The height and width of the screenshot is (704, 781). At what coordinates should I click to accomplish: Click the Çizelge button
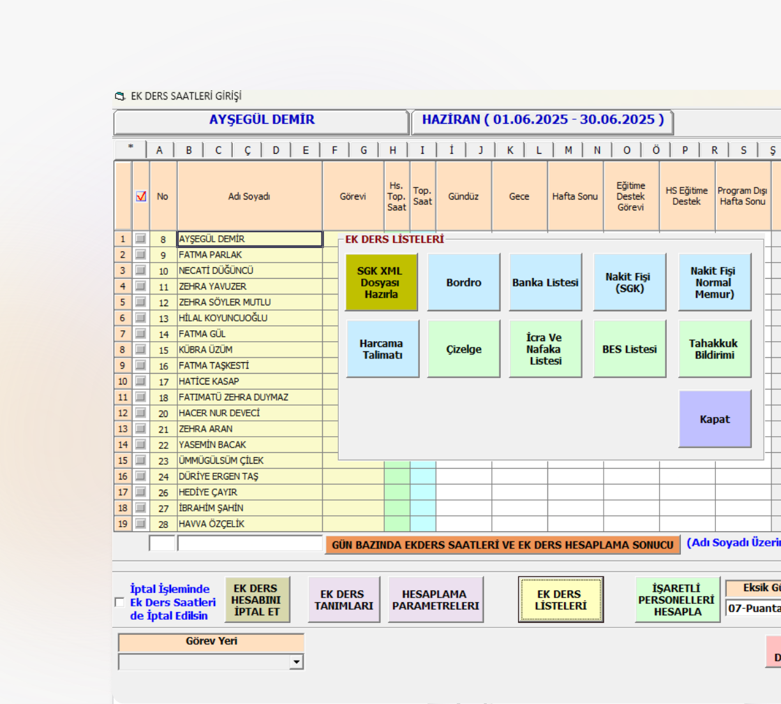point(463,349)
